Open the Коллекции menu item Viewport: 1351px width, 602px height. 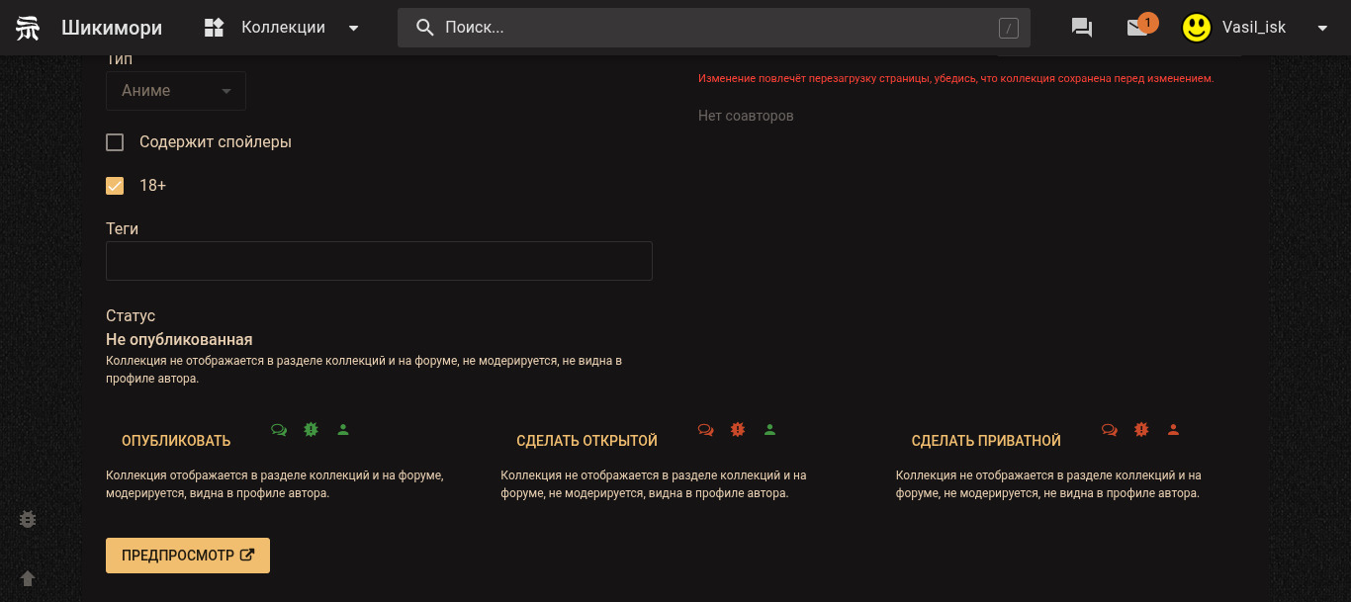pos(283,28)
